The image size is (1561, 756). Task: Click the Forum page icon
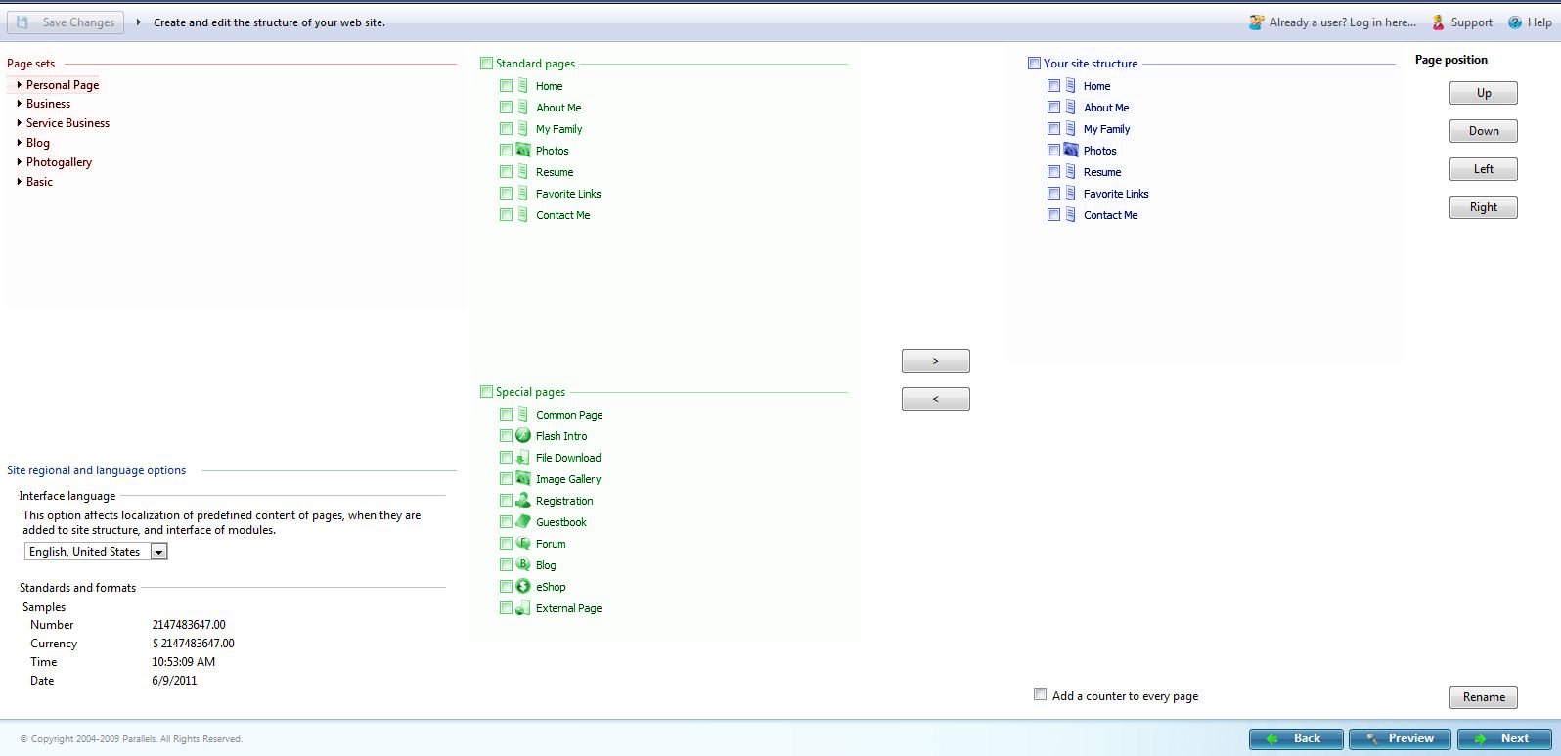tap(523, 544)
